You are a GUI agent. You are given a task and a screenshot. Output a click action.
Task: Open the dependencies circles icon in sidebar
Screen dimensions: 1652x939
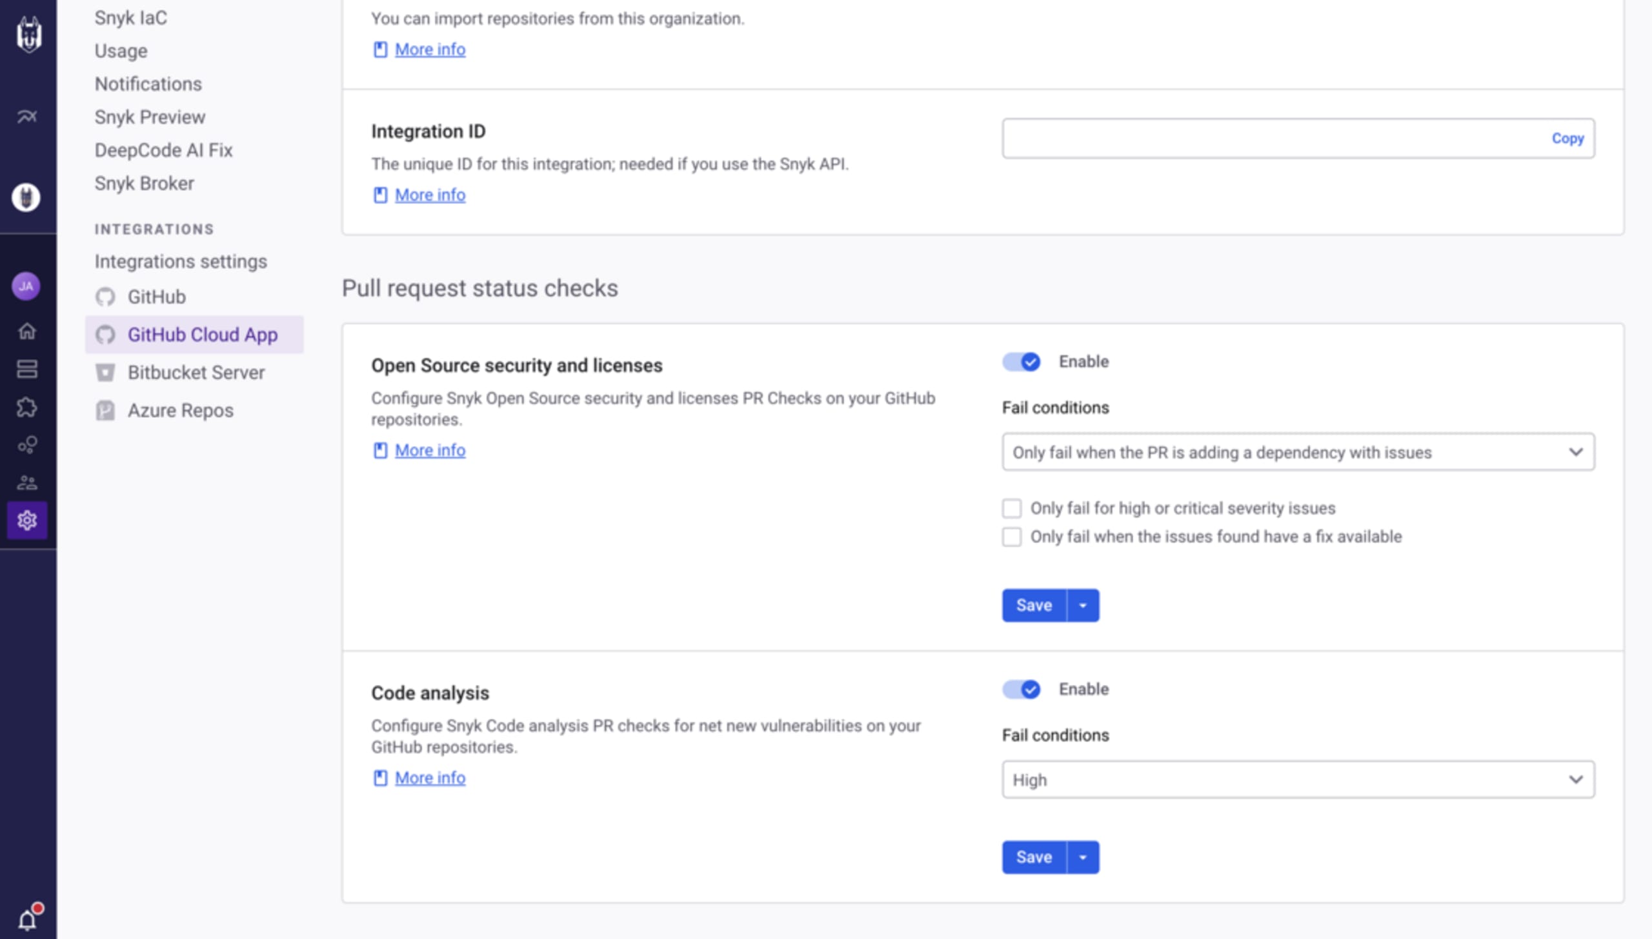tap(27, 445)
